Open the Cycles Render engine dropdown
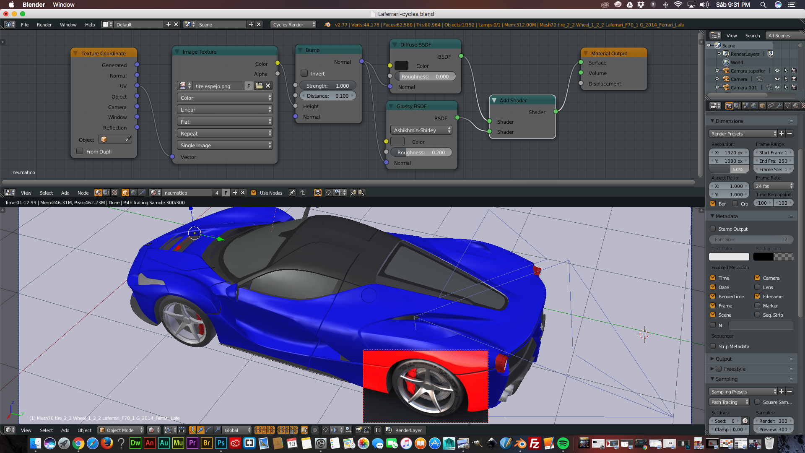Image resolution: width=805 pixels, height=453 pixels. [x=293, y=25]
